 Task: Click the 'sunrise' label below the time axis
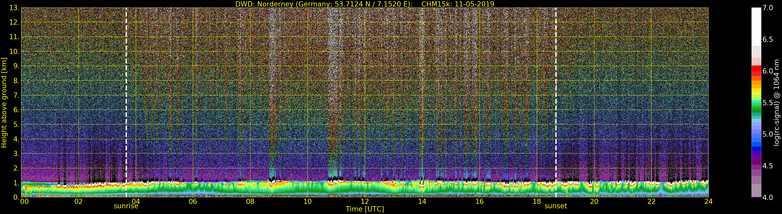point(126,206)
